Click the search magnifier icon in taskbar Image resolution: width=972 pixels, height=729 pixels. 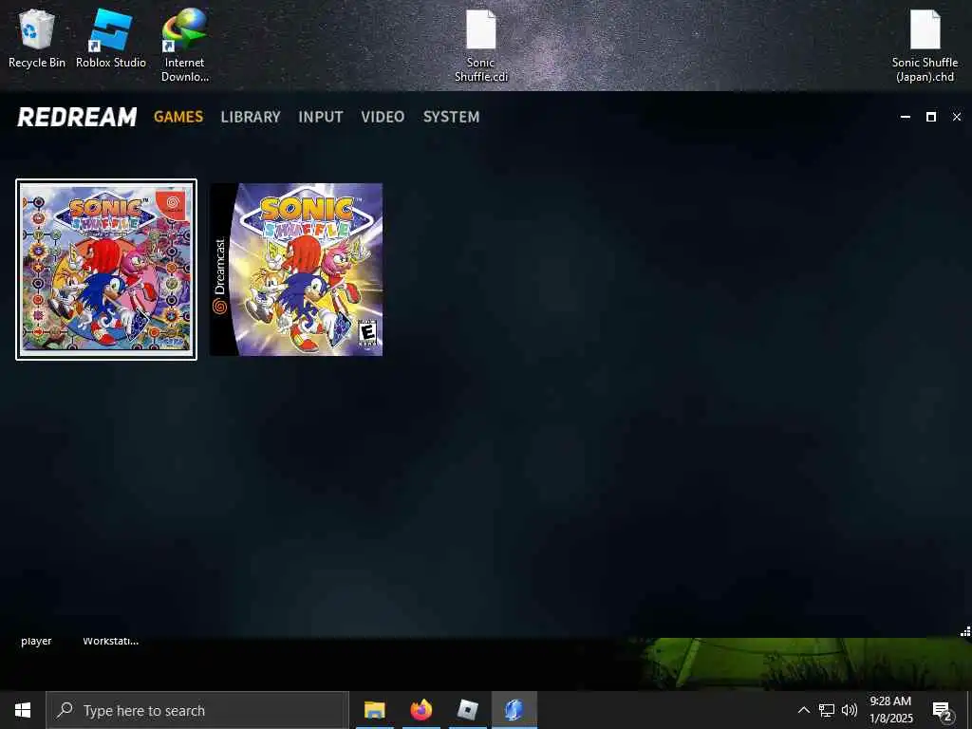pyautogui.click(x=65, y=710)
